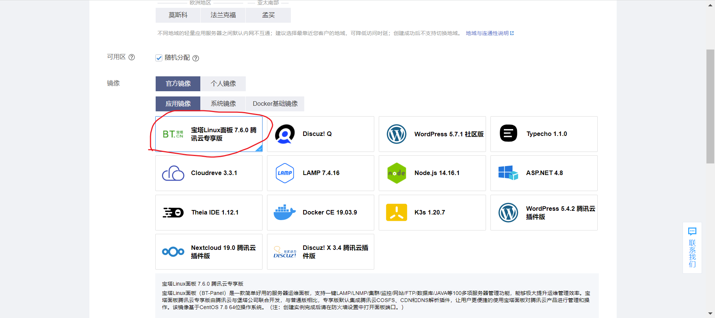This screenshot has width=715, height=318.
Task: Select Nextcloud 19.0 腾讯云插件版 image card
Action: click(209, 252)
